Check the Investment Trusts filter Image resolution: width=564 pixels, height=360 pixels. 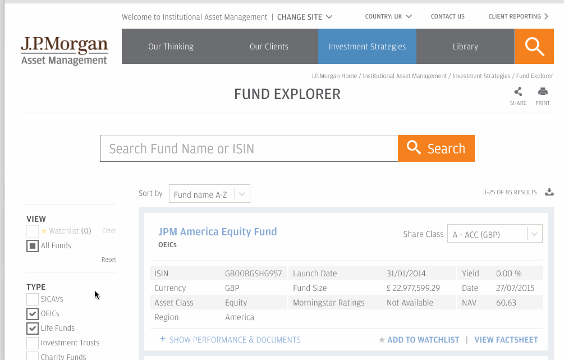pyautogui.click(x=33, y=343)
